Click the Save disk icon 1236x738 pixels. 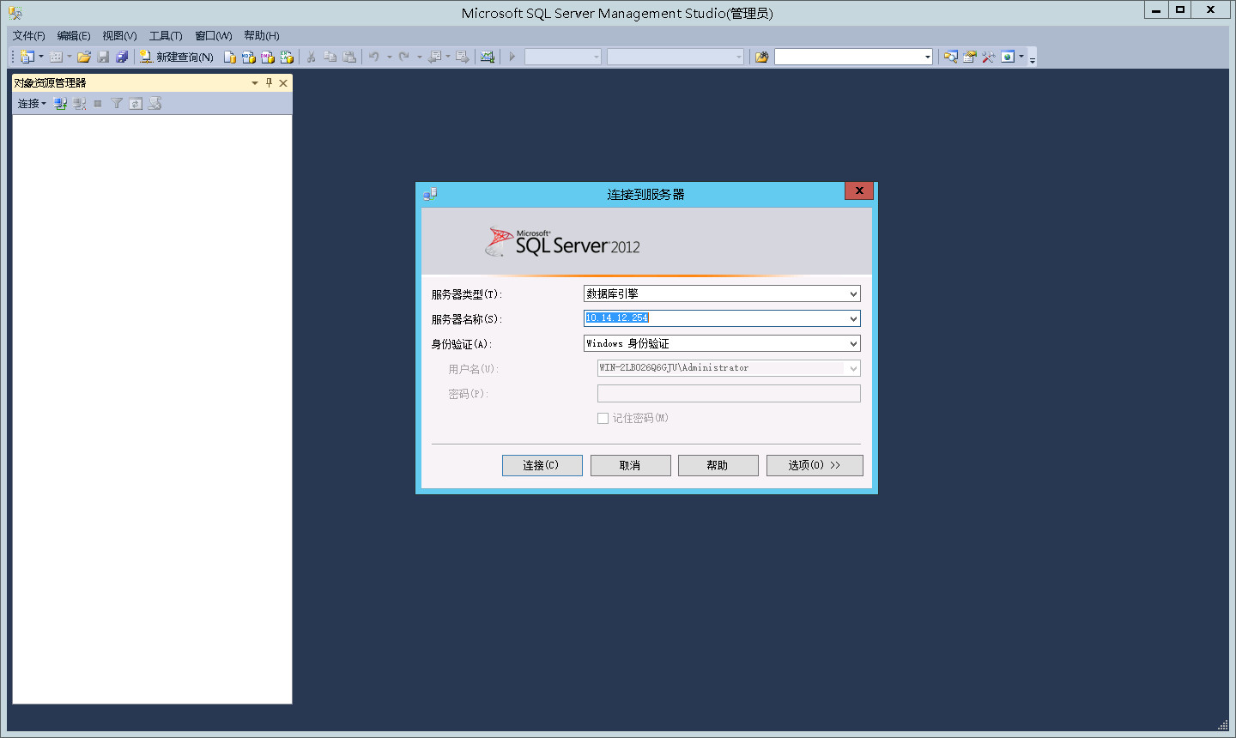tap(103, 57)
